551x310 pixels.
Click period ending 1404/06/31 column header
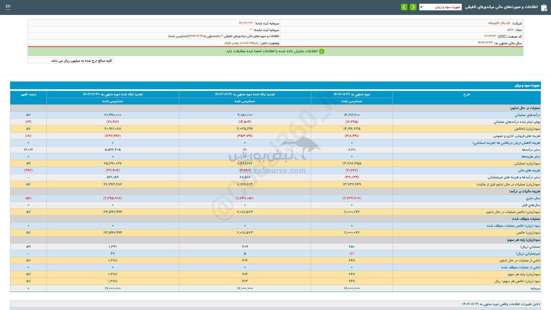[352, 94]
